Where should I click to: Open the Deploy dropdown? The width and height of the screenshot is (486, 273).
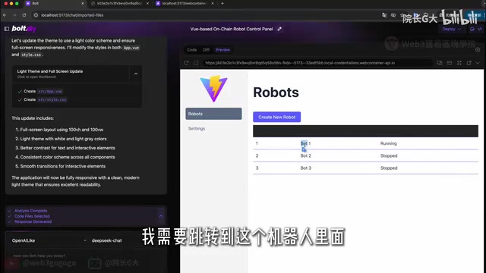point(452,29)
